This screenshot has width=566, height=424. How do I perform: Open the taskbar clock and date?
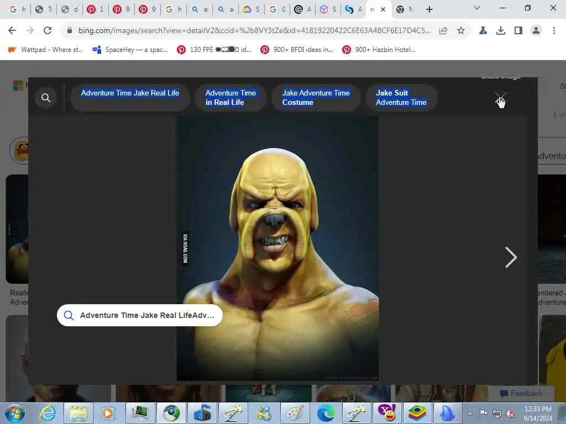(538, 414)
